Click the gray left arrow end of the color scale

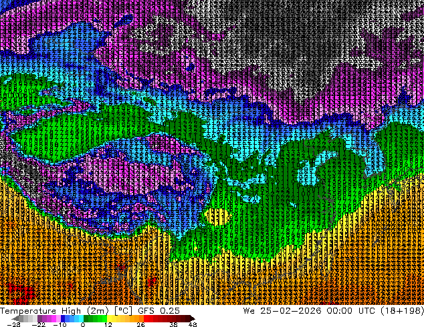pyautogui.click(x=15, y=318)
